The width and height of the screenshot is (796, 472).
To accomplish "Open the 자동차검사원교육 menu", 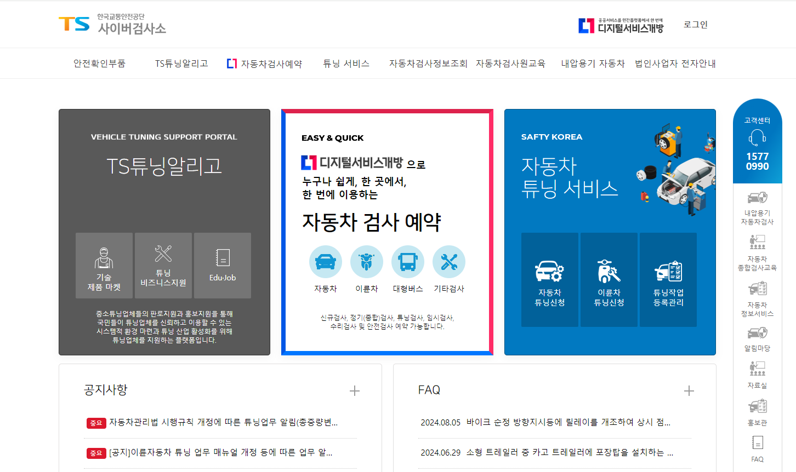I will click(510, 64).
